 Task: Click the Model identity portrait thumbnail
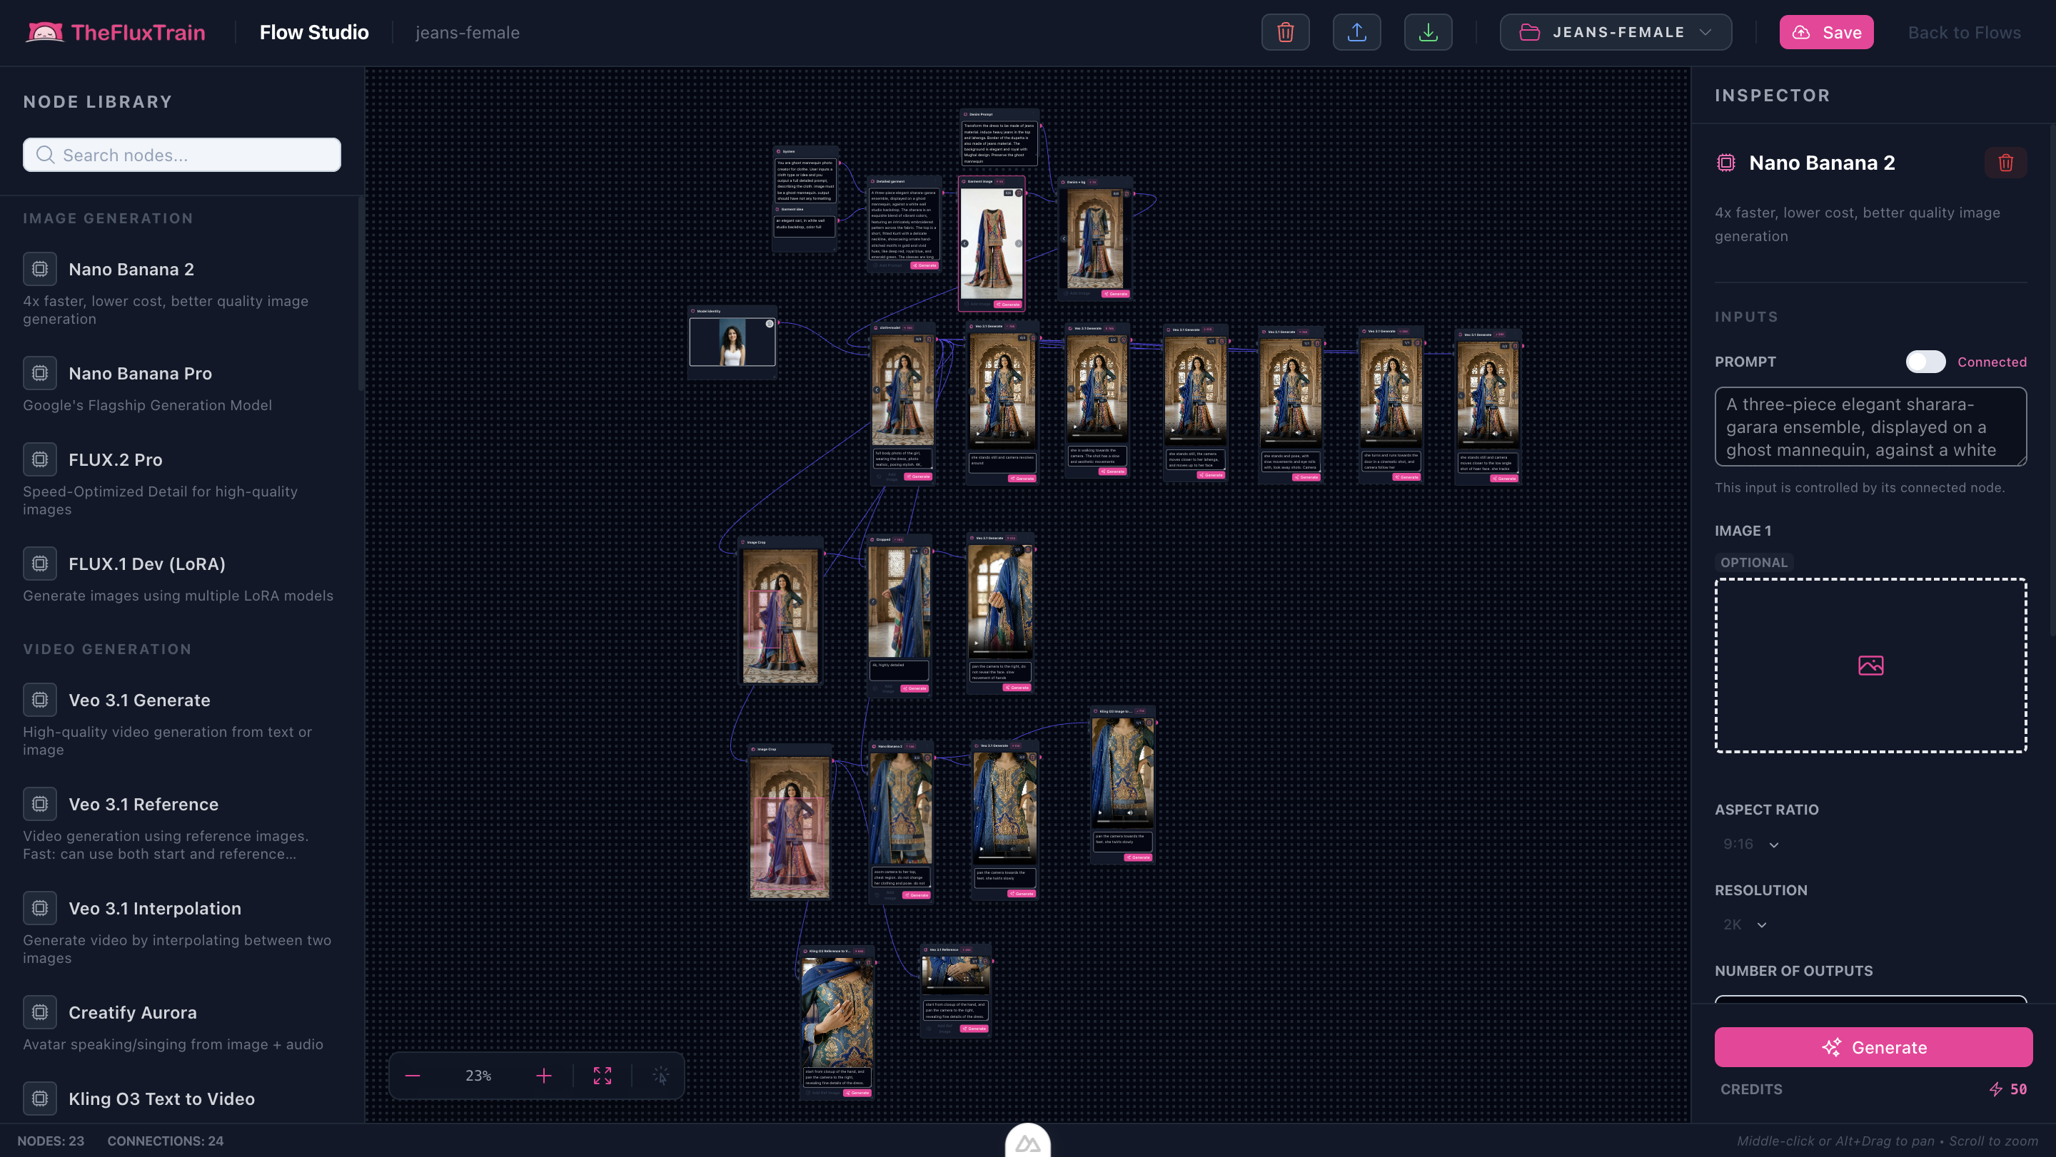(732, 342)
